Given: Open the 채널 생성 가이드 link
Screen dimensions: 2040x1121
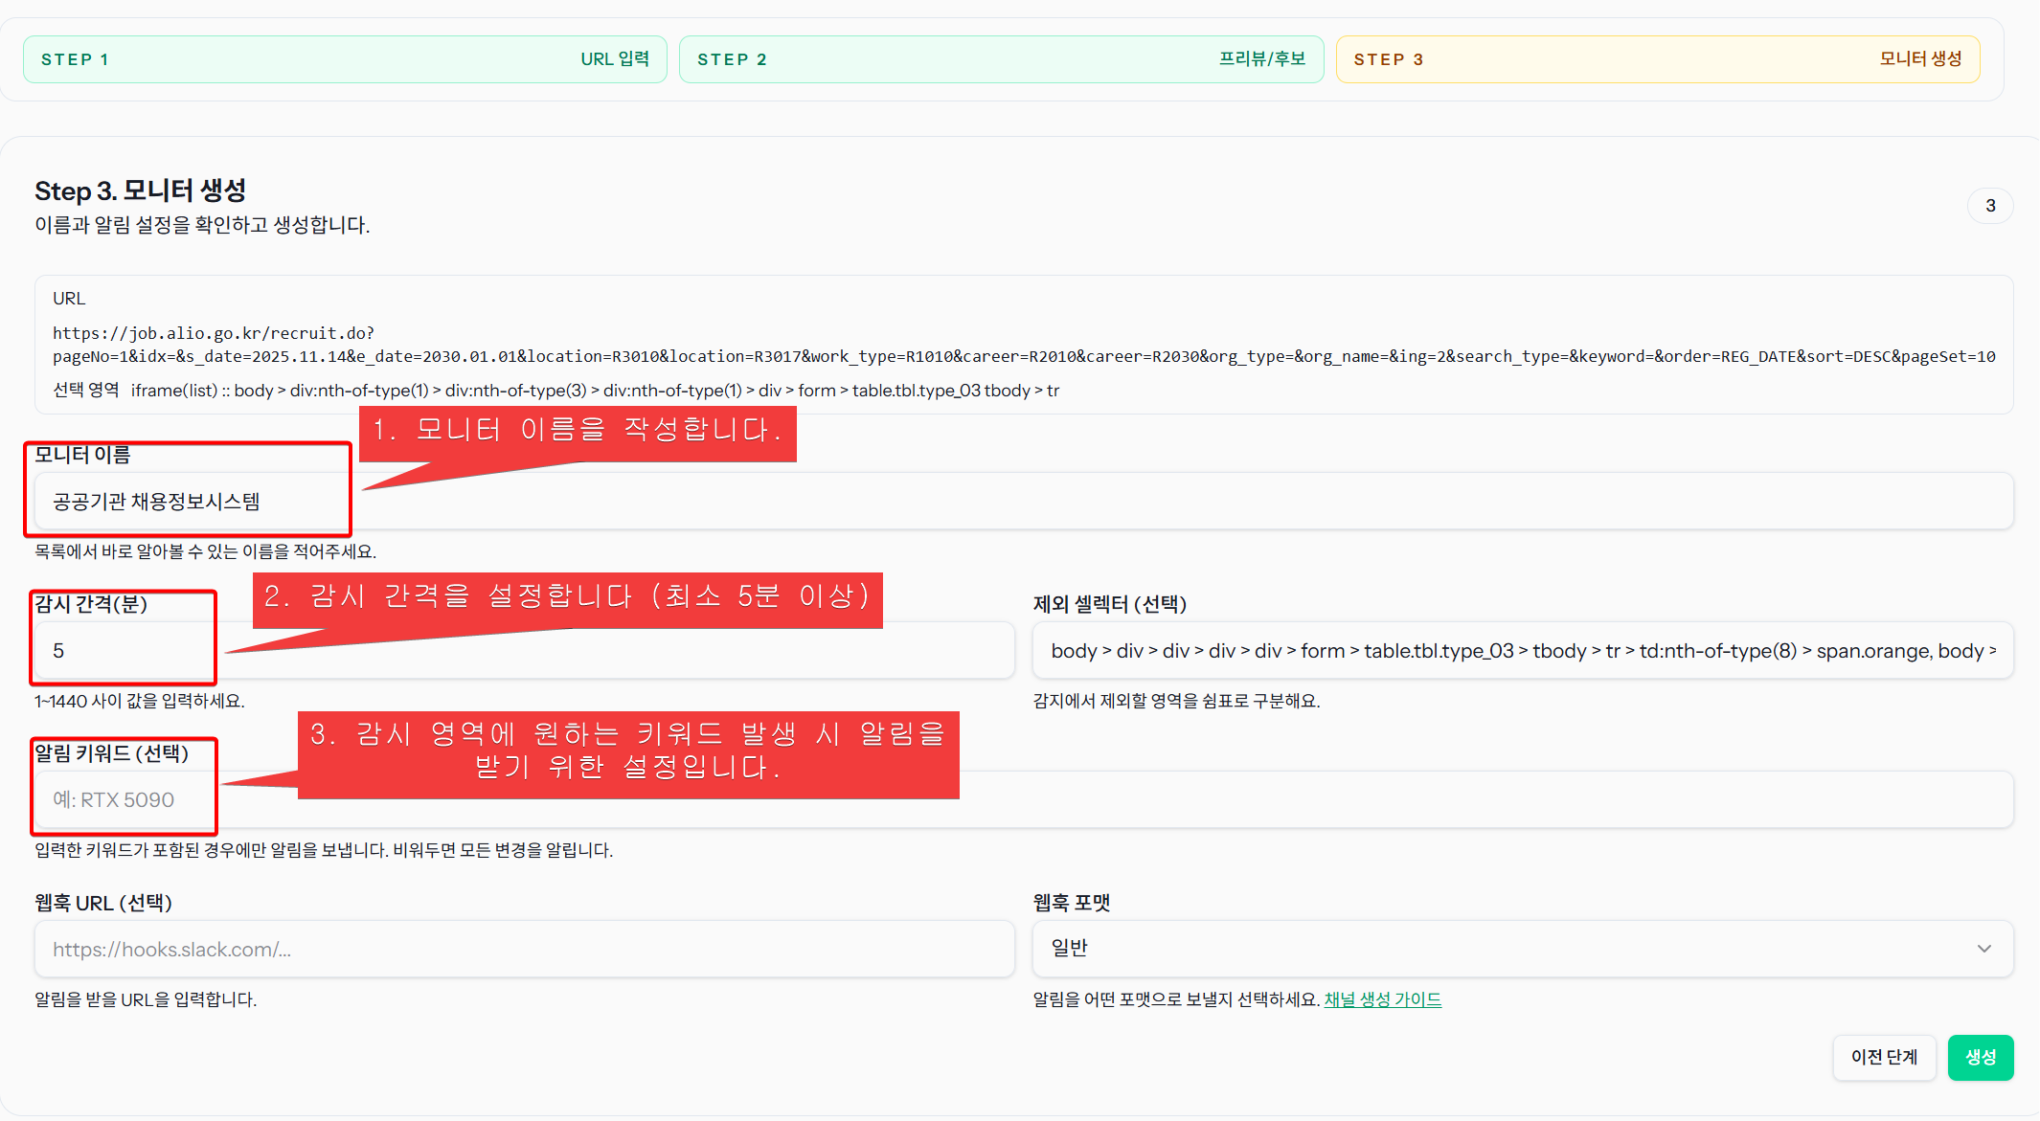Looking at the screenshot, I should [x=1382, y=999].
